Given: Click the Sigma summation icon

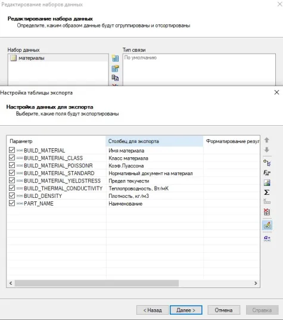Looking at the screenshot, I should (x=267, y=192).
